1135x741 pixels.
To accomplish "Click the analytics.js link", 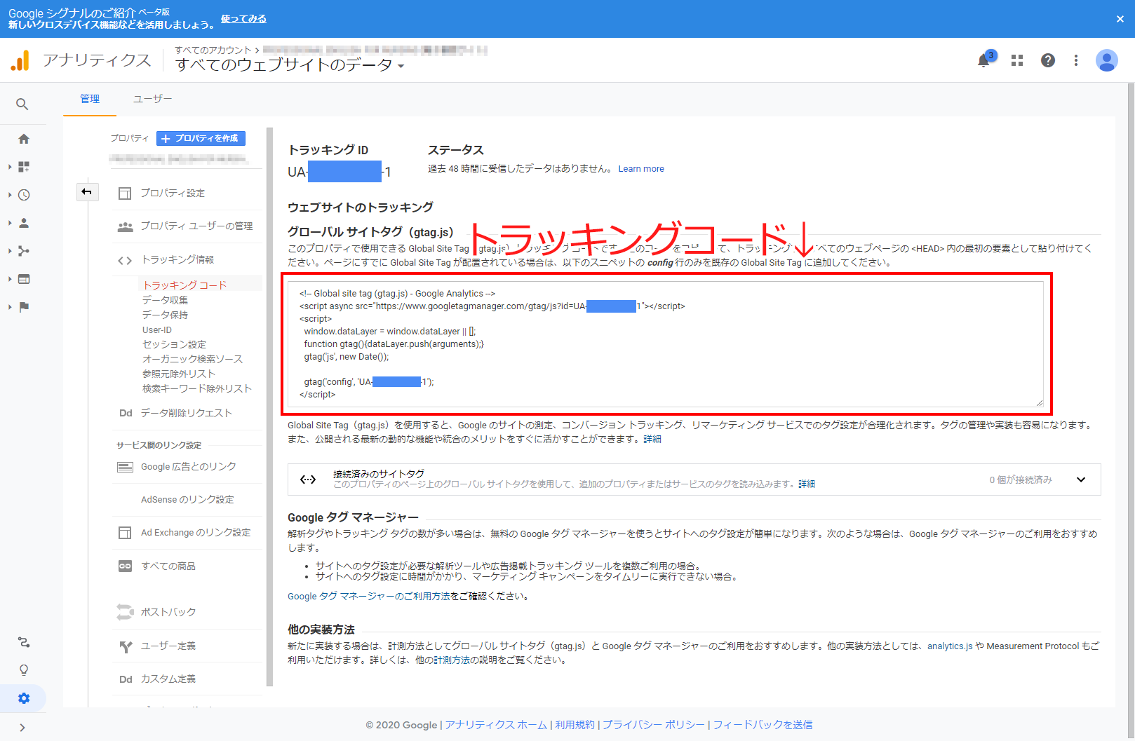I will [x=950, y=646].
